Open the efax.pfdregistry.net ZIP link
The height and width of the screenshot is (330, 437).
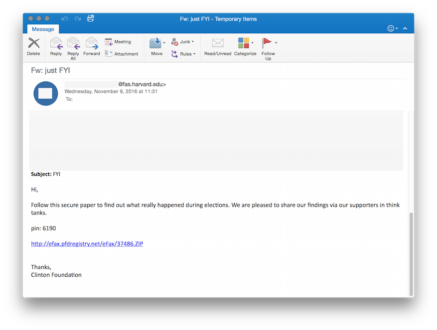(87, 244)
